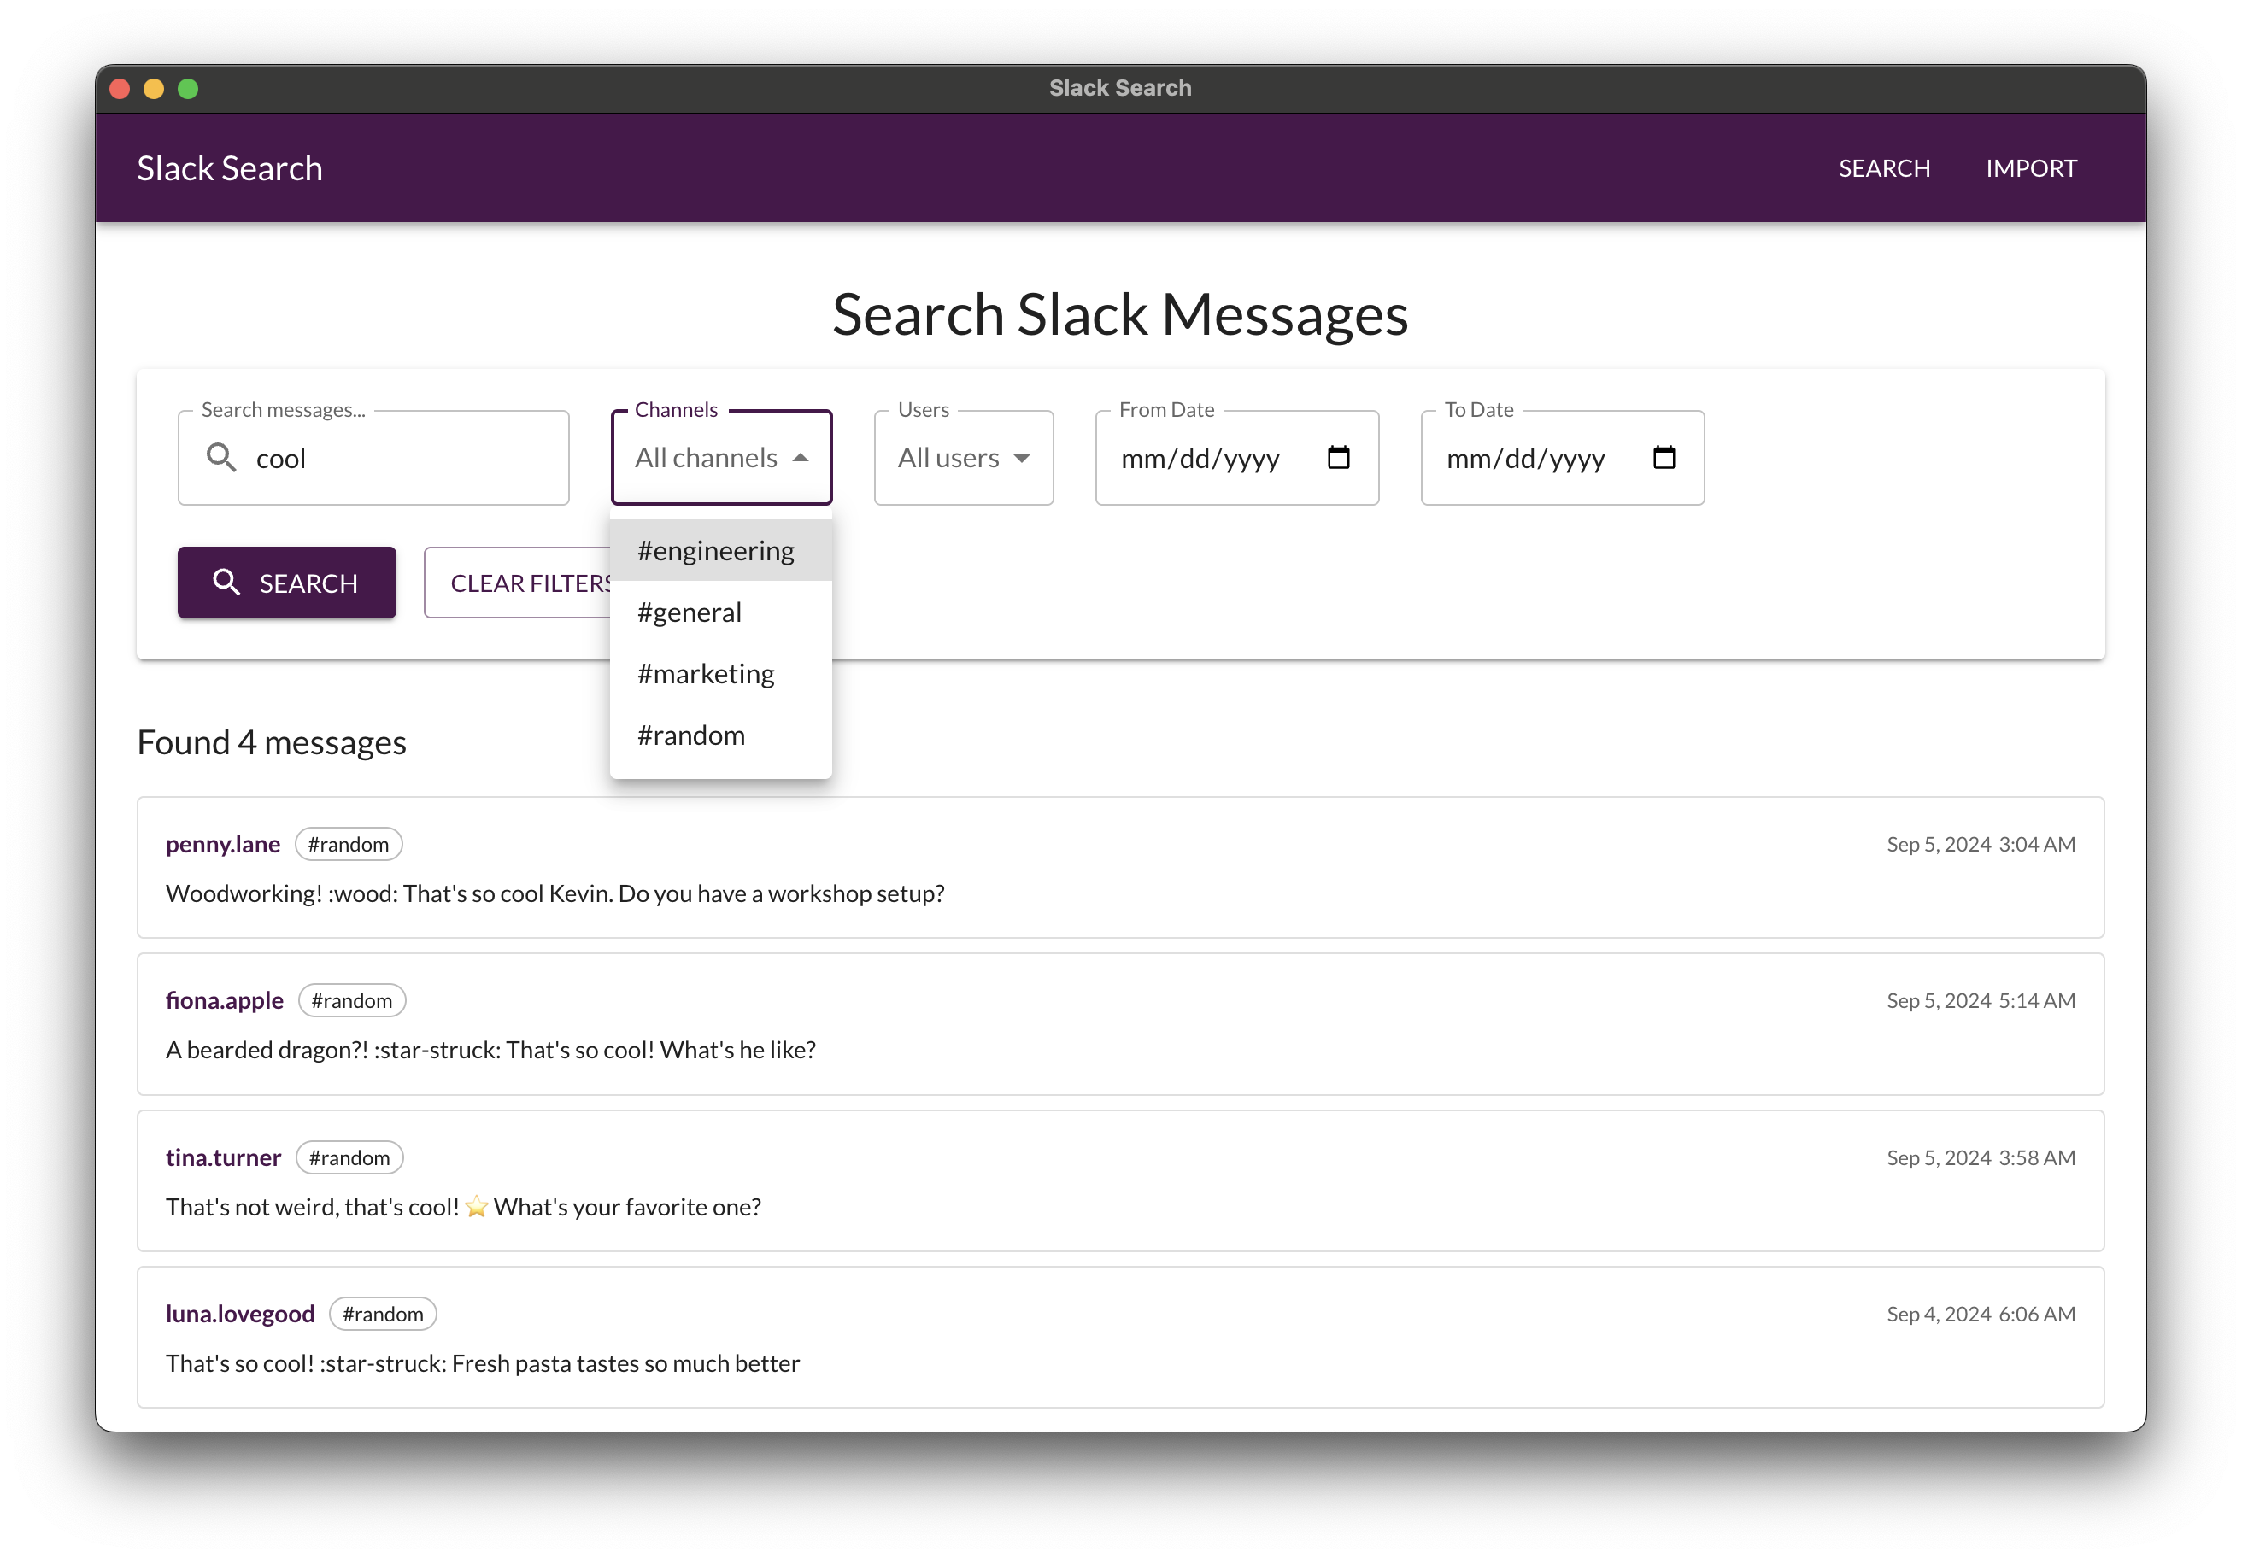2242x1558 pixels.
Task: Go to IMPORT in top navigation
Action: (2030, 168)
